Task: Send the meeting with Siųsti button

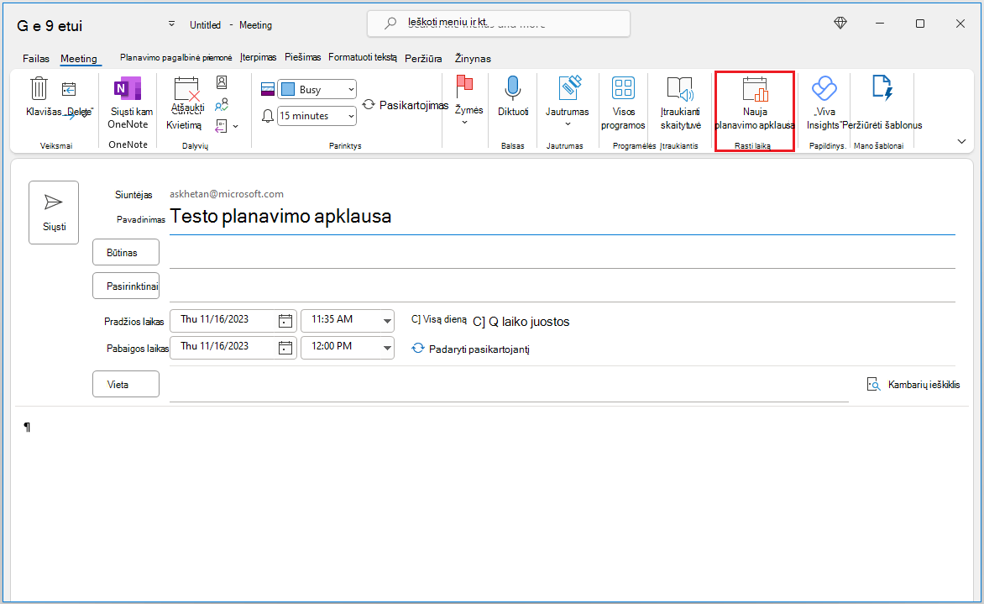Action: point(54,213)
